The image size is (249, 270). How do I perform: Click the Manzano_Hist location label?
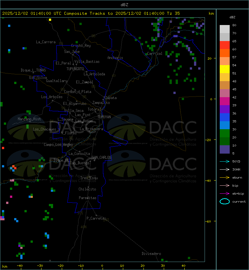[29, 119]
